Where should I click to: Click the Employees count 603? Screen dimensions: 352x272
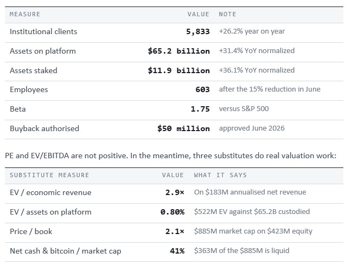(x=202, y=90)
